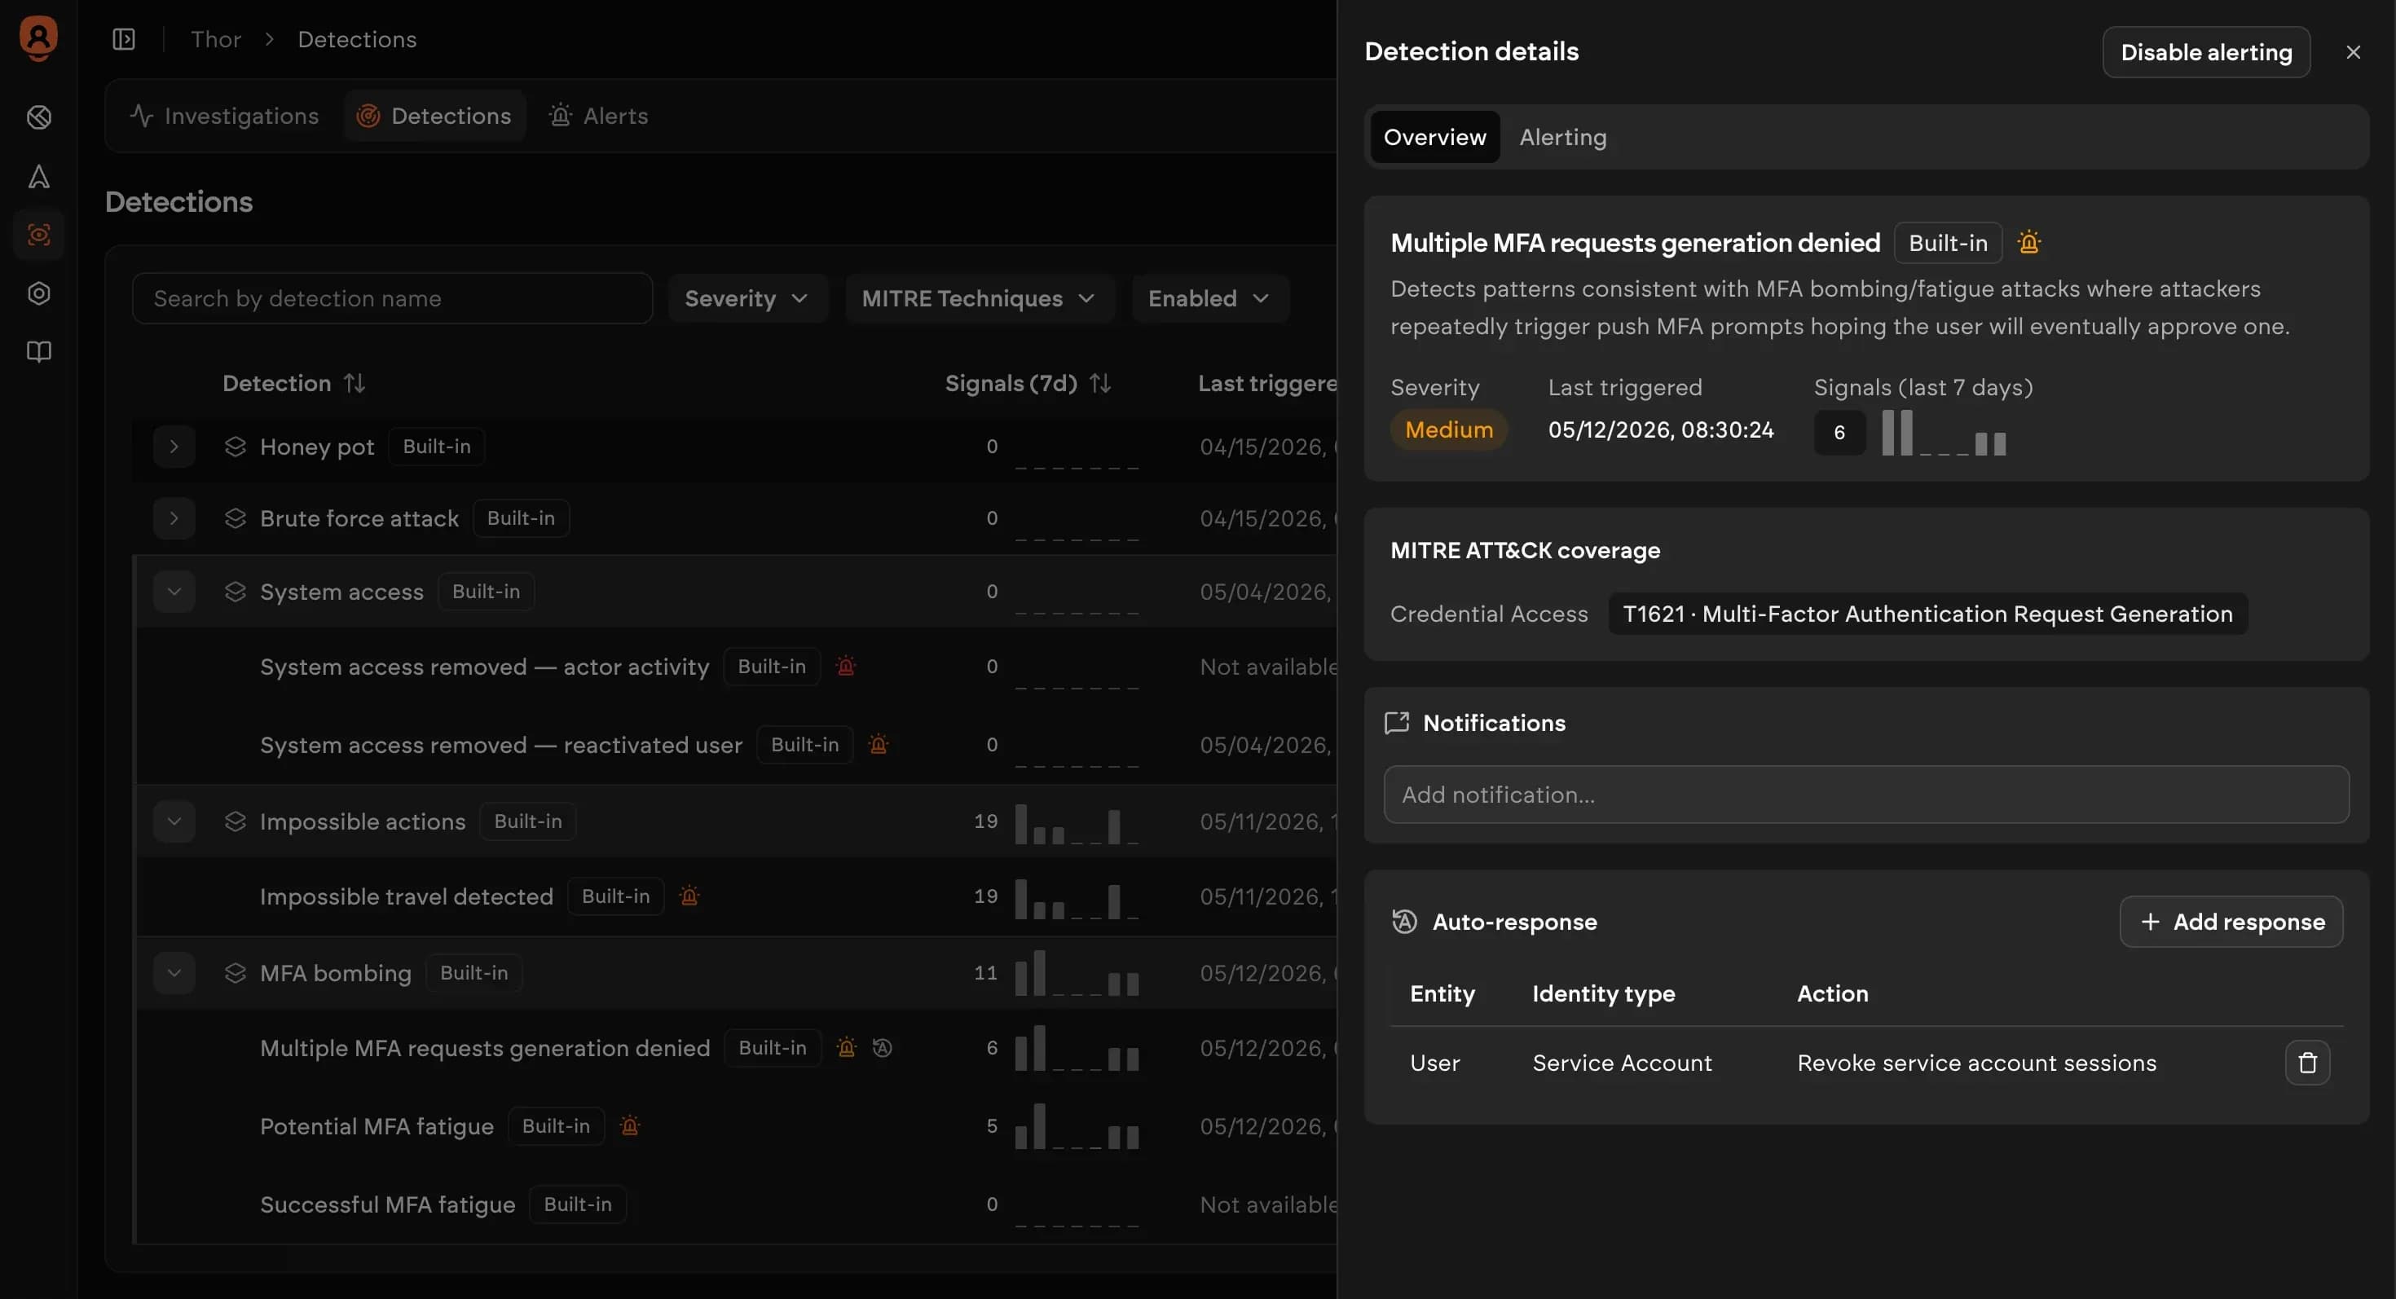Click alert icon on System access removed actor activity
Viewport: 2396px width, 1299px height.
845,666
